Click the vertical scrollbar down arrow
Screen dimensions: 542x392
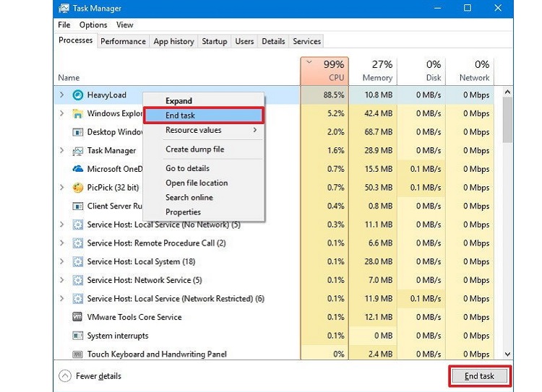click(507, 354)
